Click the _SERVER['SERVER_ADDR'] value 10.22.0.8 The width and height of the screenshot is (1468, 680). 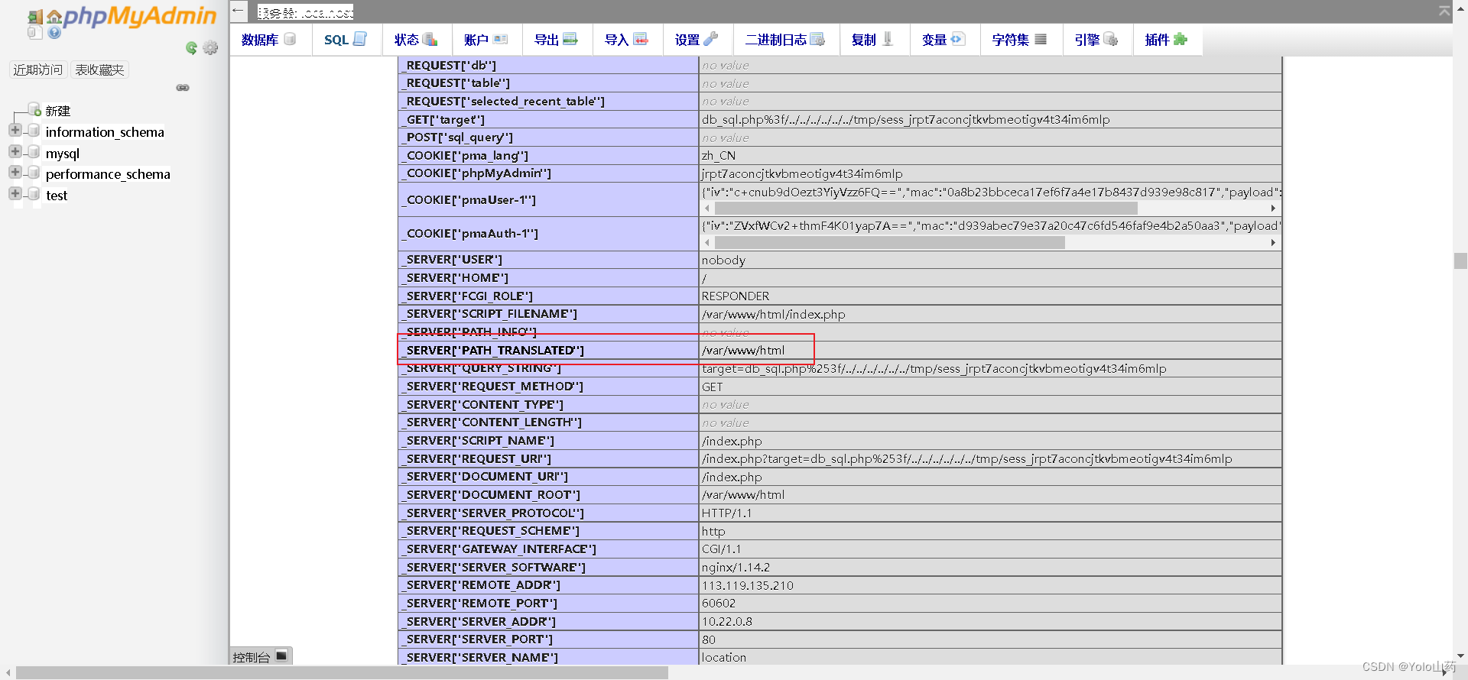(726, 621)
